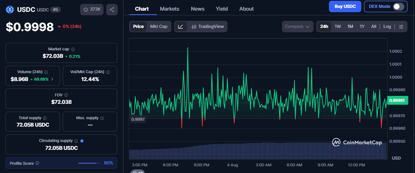Open the Markets tab
Screen dimensions: 415x173
(170, 9)
